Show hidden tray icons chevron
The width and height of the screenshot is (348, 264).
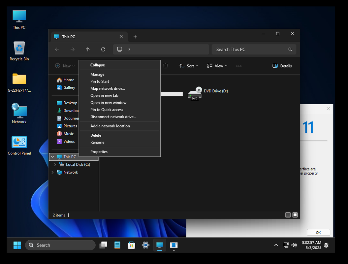(x=276, y=245)
